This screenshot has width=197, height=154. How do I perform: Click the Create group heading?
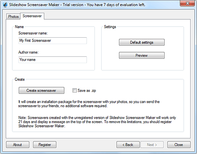(x=20, y=79)
